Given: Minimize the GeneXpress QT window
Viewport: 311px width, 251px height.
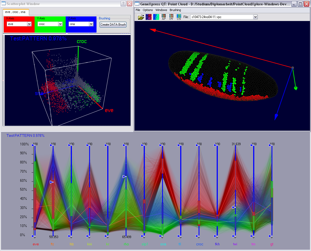Looking at the screenshot, I should click(x=294, y=4).
